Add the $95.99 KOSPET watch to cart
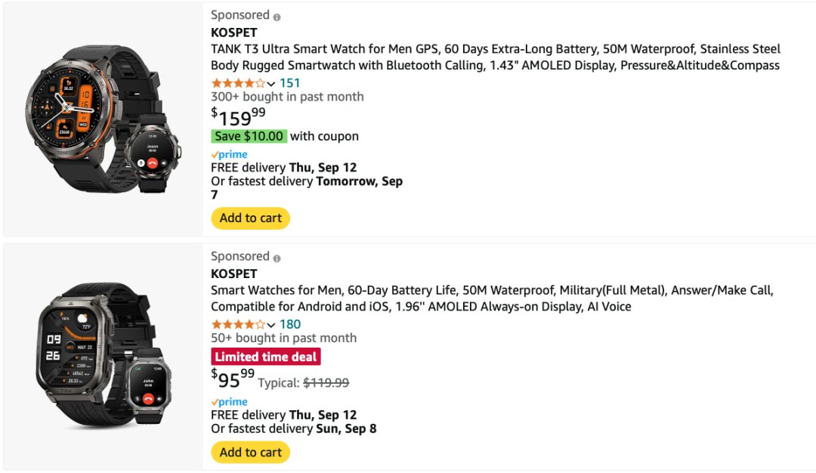 coord(250,453)
